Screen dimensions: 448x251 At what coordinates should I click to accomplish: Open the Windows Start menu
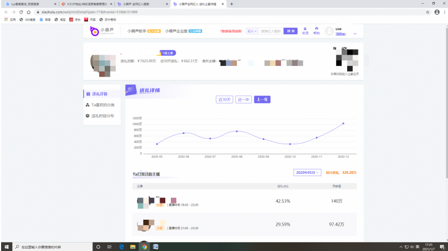(x=7, y=247)
